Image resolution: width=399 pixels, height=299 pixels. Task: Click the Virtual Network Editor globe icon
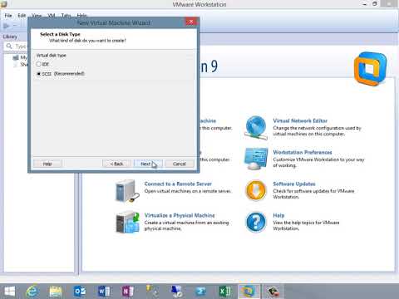(x=256, y=127)
